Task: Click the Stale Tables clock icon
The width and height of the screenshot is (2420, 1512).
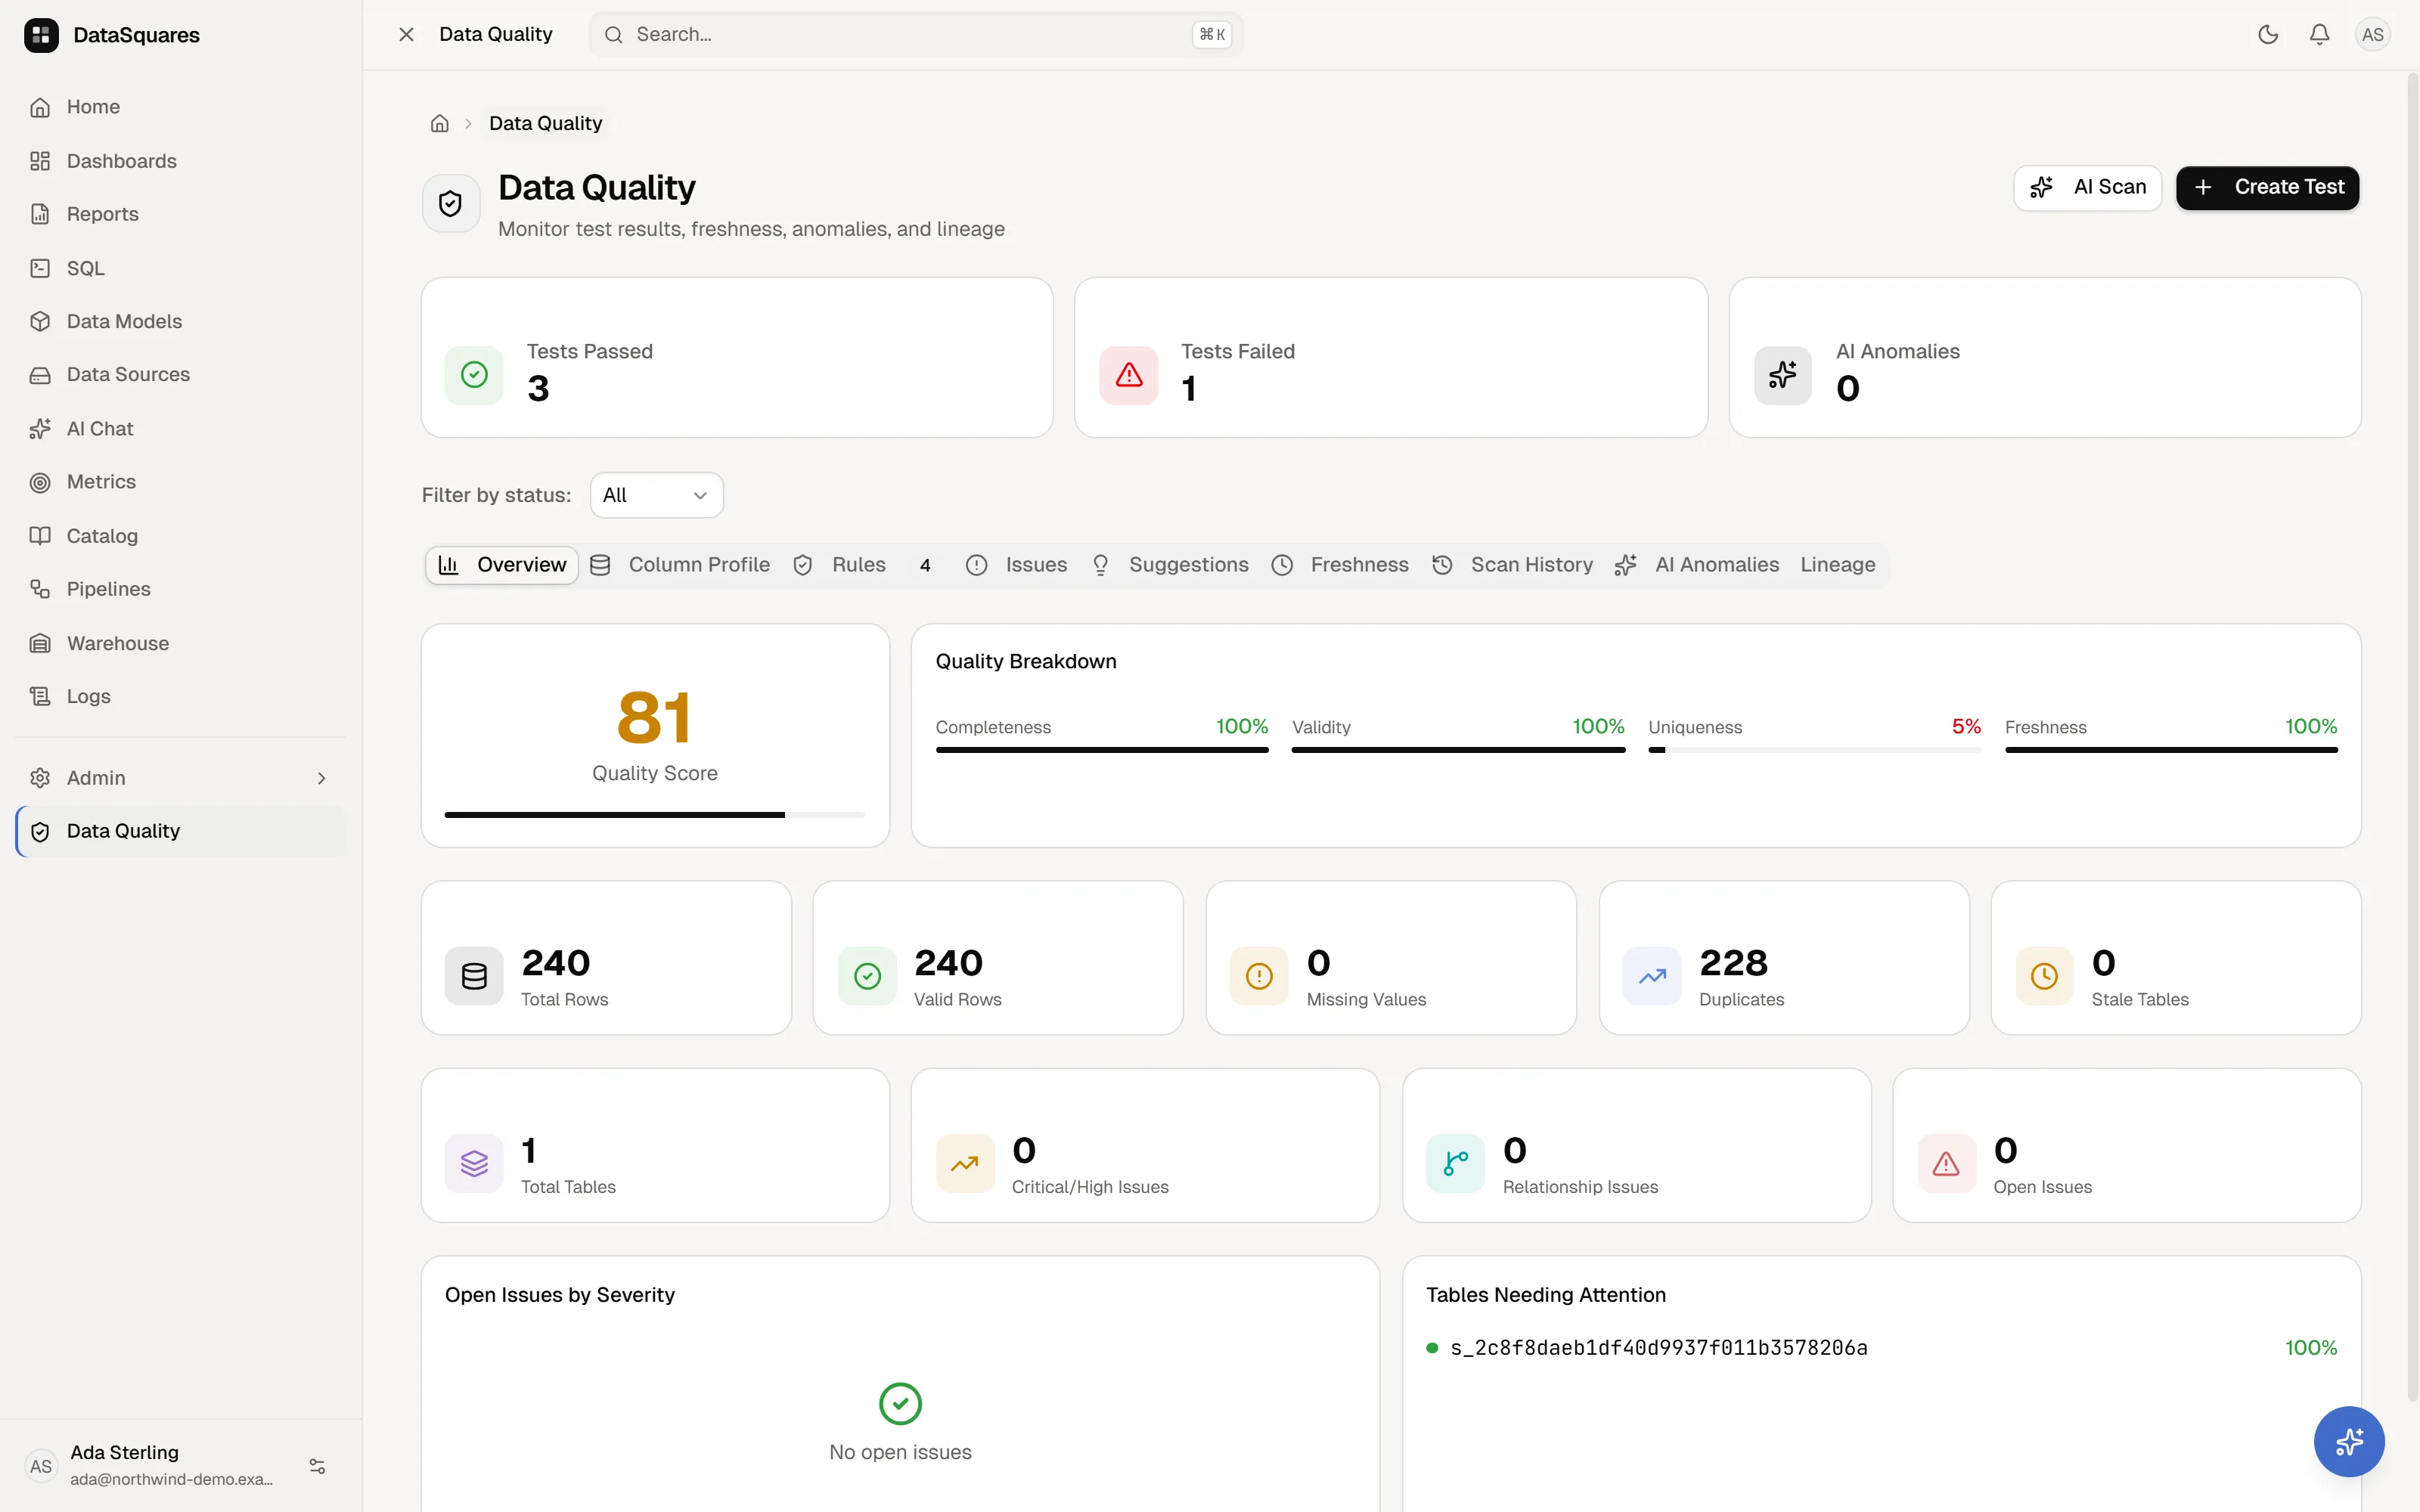Action: point(2044,976)
